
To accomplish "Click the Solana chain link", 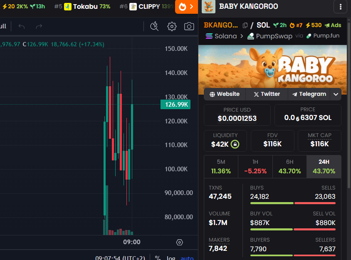I will (221, 36).
